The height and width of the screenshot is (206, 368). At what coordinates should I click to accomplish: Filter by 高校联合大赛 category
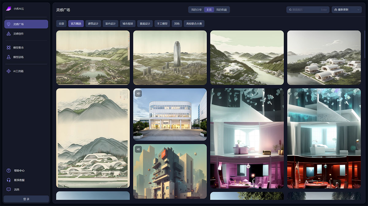coord(194,24)
